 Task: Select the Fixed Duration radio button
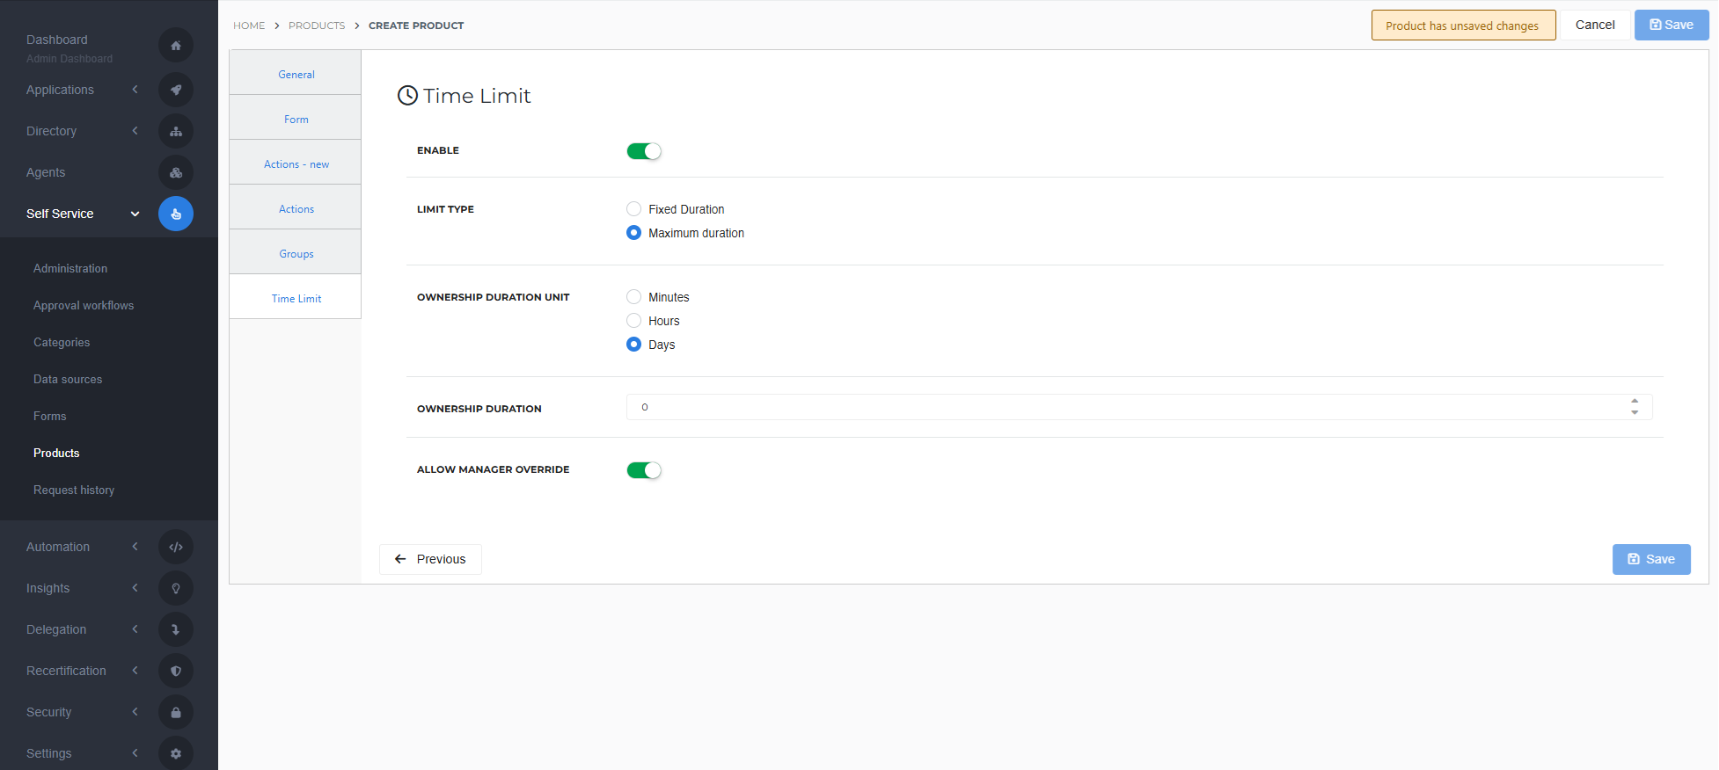coord(633,209)
